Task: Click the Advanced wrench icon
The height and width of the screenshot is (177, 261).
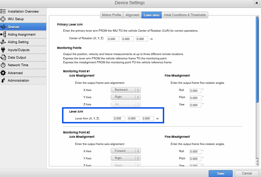Action: tap(3, 73)
